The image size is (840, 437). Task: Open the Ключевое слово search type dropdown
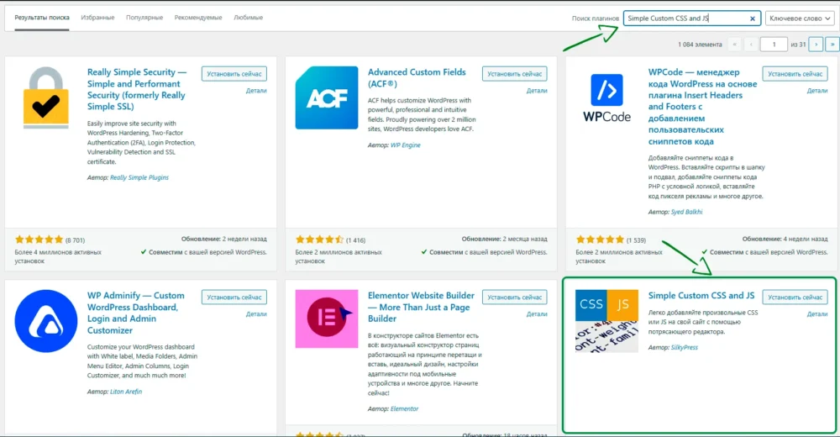(x=800, y=18)
